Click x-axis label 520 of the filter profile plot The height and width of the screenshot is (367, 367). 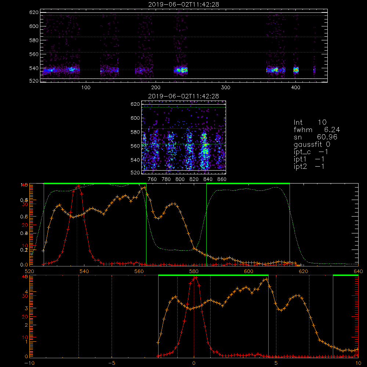click(29, 271)
